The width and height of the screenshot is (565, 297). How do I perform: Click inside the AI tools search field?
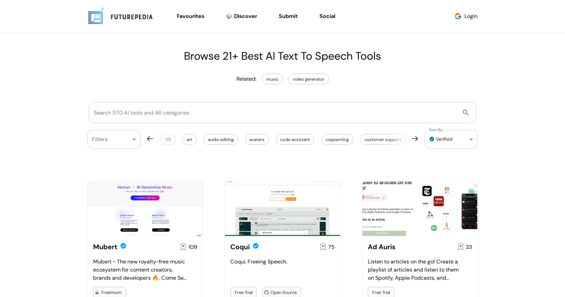pyautogui.click(x=235, y=112)
